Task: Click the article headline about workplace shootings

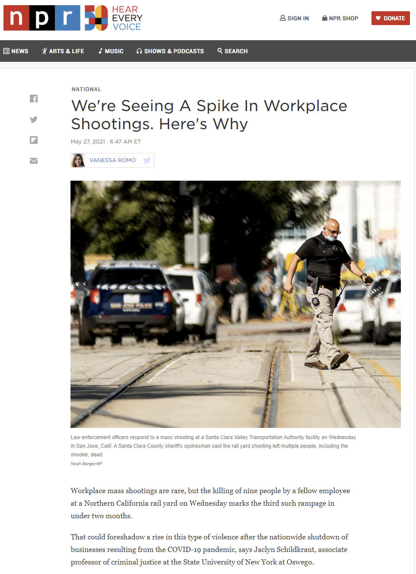Action: [209, 115]
